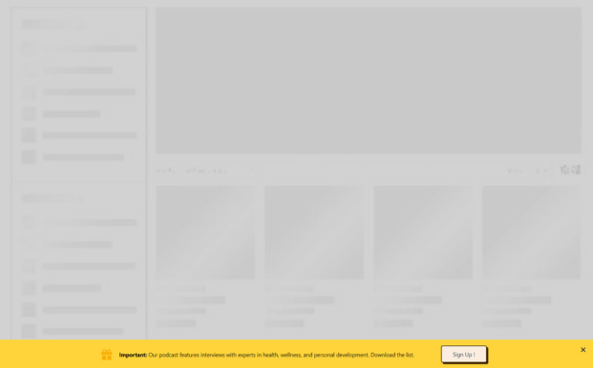Click the gift icon in the banner

click(107, 355)
